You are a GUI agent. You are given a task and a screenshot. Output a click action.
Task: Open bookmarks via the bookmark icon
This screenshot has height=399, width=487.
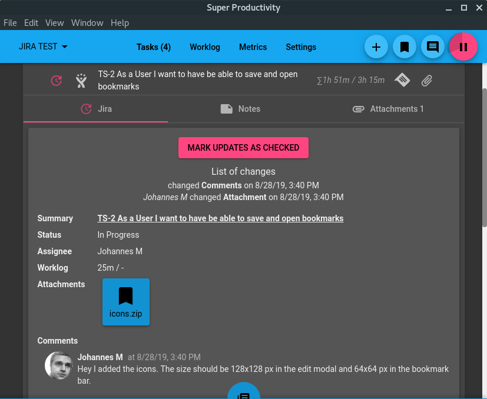point(405,47)
